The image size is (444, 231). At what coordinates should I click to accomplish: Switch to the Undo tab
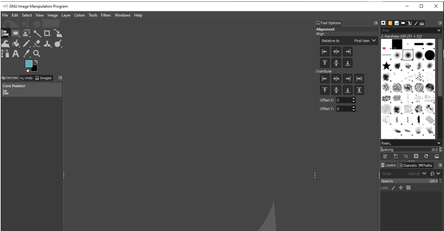(x=26, y=78)
